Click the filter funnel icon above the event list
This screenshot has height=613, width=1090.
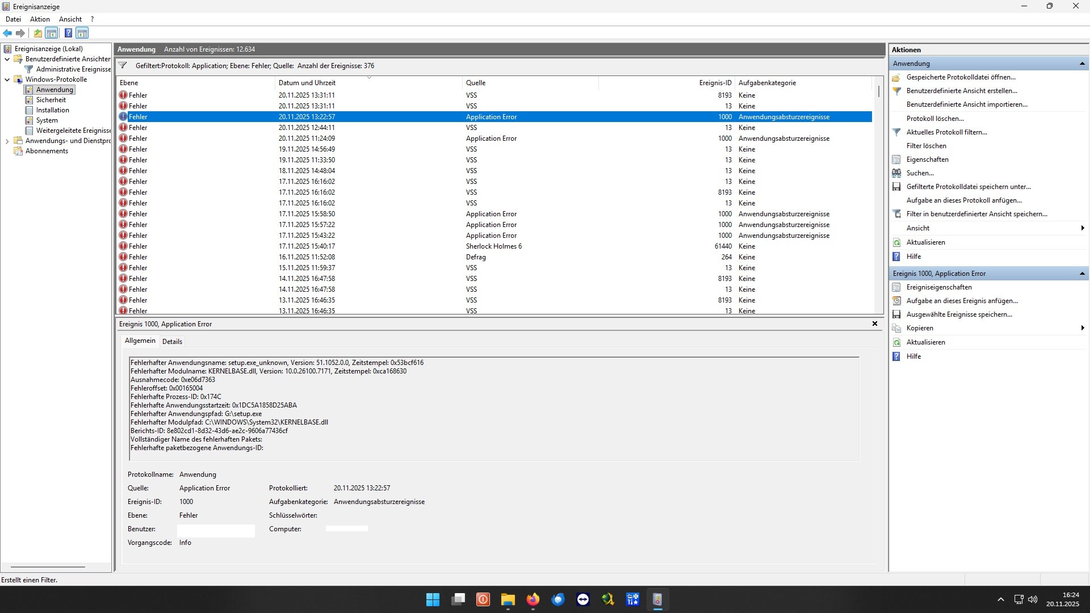click(x=123, y=65)
